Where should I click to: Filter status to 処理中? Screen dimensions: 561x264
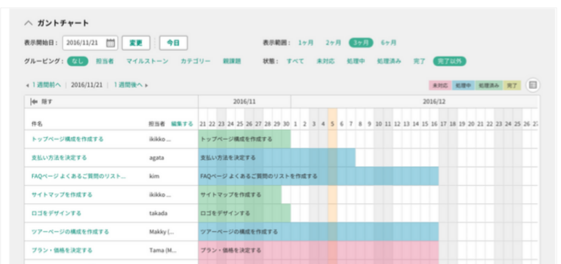356,61
